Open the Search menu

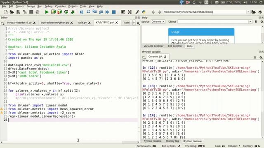click(20, 6)
